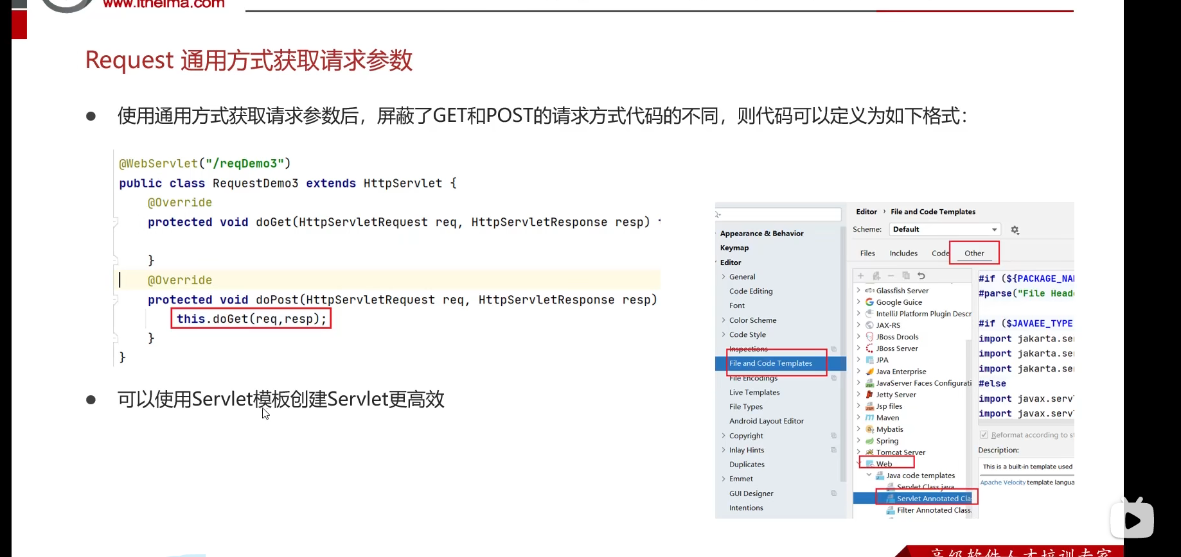Click the Create Child Template toolbar icon
The width and height of the screenshot is (1181, 557).
(876, 276)
